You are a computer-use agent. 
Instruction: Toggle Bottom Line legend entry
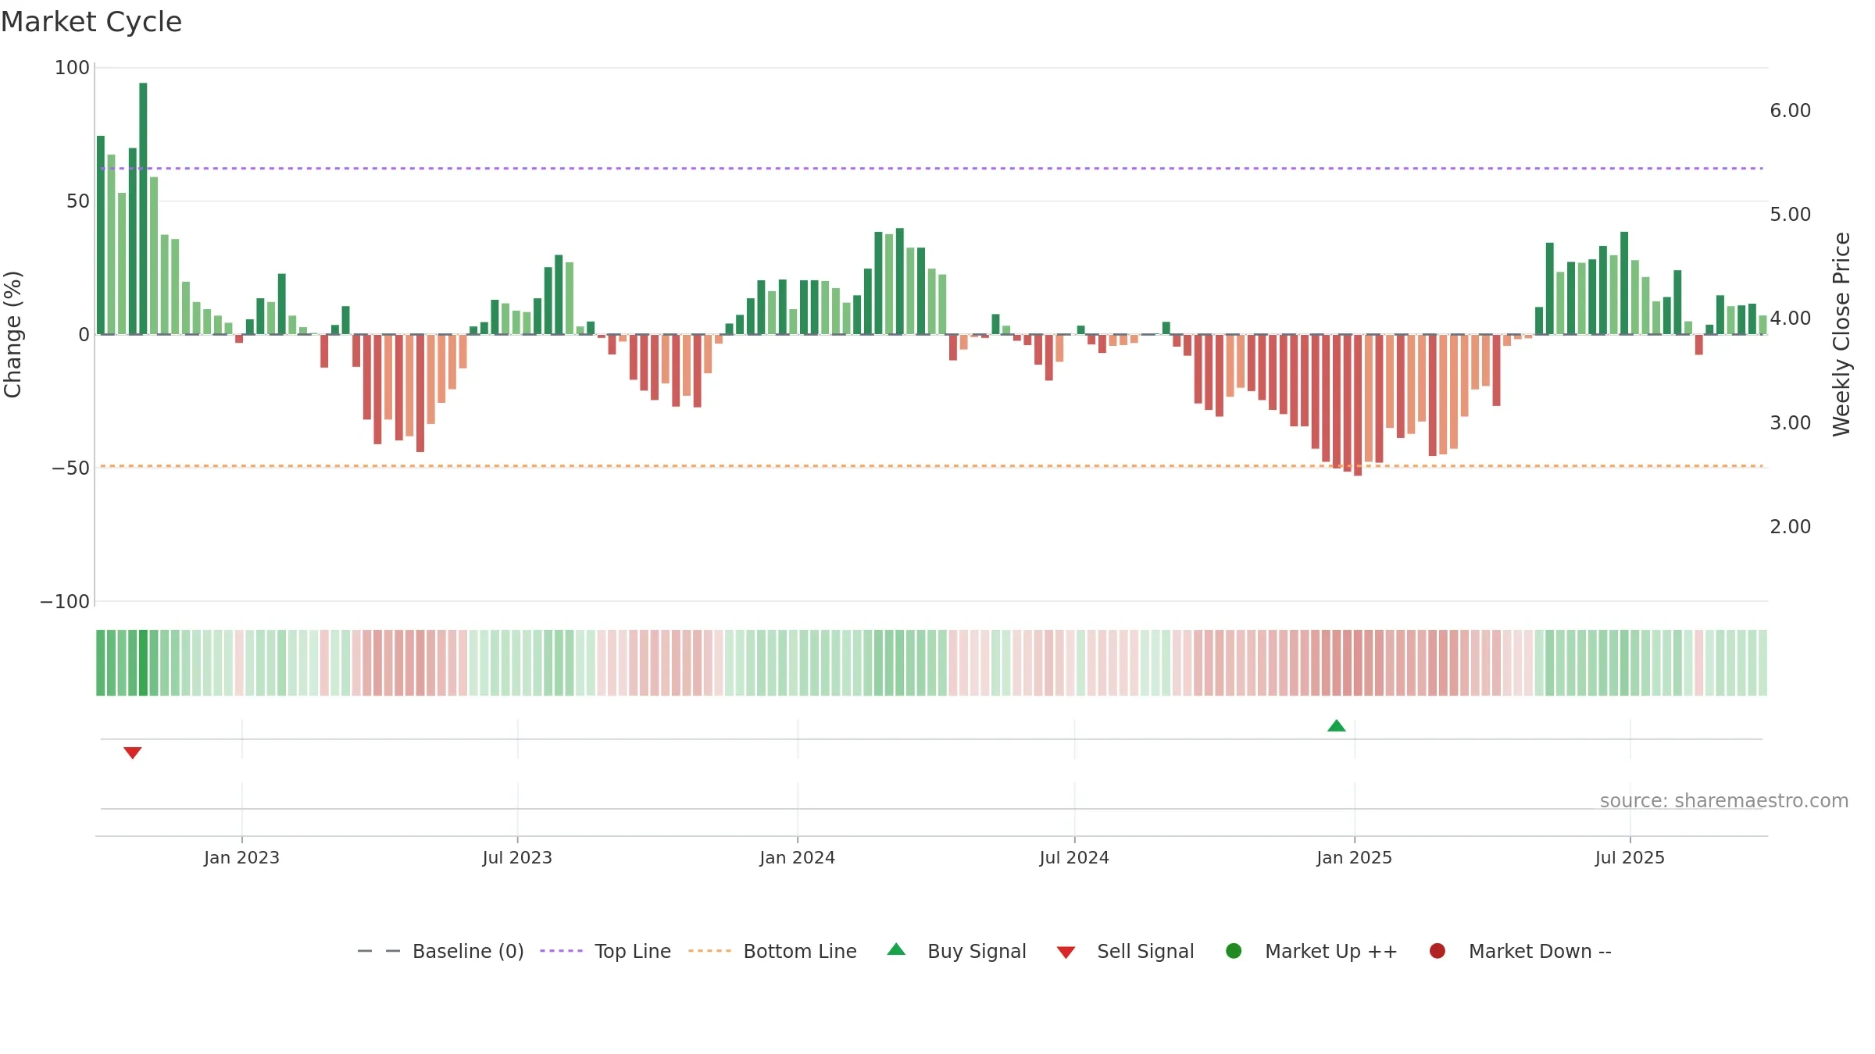tap(773, 952)
